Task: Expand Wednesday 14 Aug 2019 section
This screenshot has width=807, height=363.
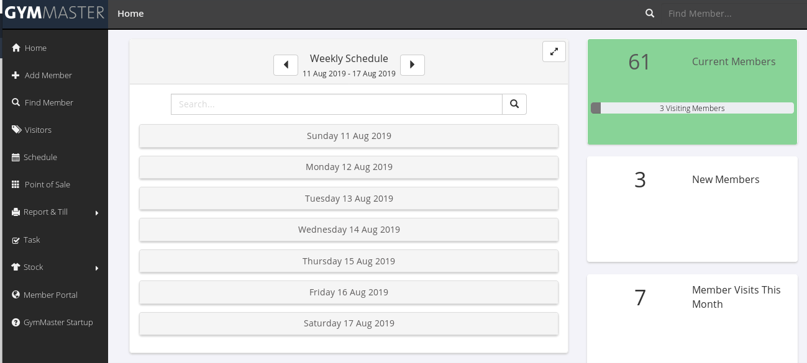Action: 349,230
